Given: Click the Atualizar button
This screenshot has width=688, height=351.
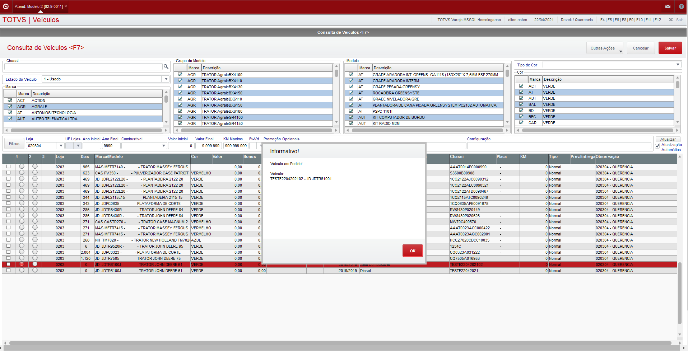Looking at the screenshot, I should [x=668, y=139].
